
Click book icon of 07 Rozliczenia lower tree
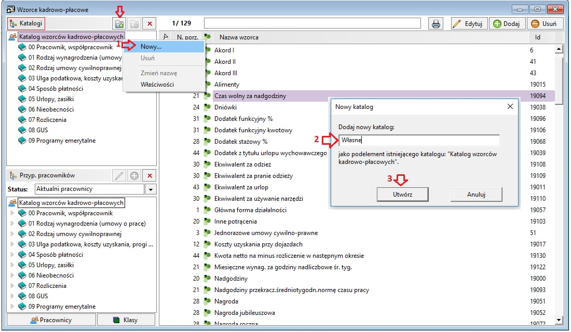22,286
